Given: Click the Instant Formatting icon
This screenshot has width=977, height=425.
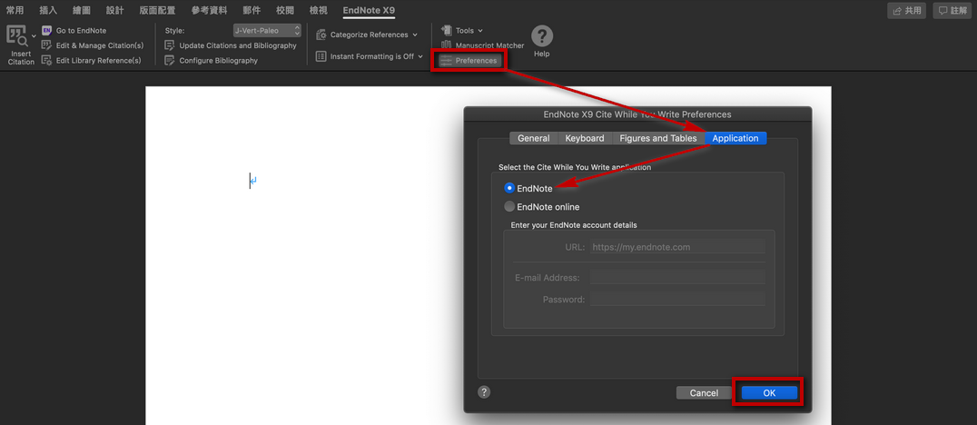Looking at the screenshot, I should 321,56.
